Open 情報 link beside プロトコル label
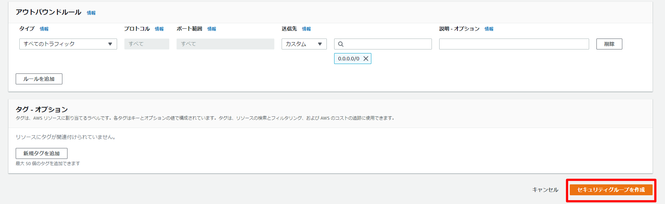 (159, 29)
